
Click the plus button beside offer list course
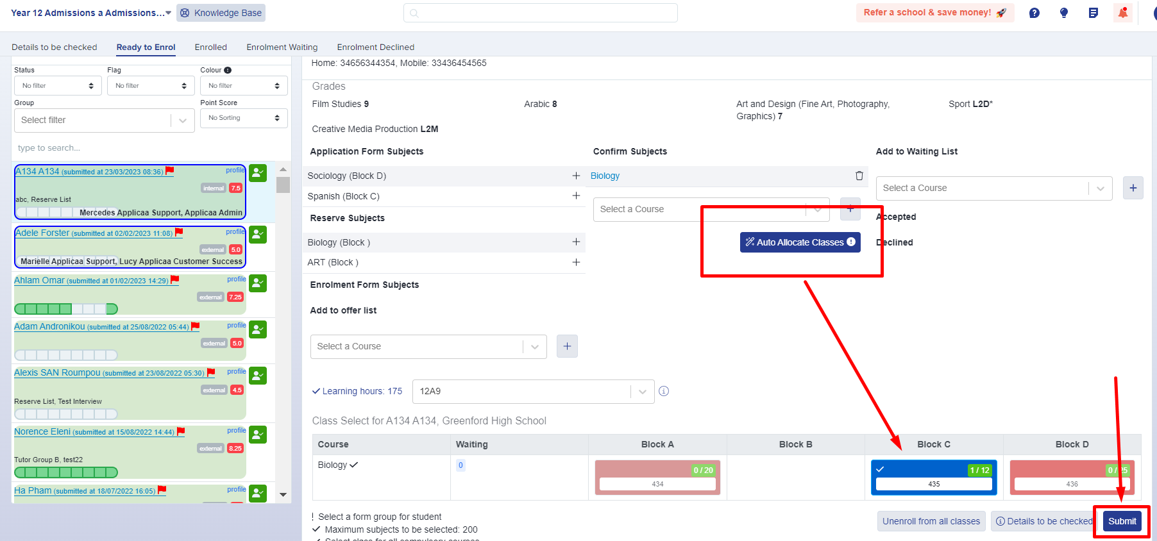[567, 346]
